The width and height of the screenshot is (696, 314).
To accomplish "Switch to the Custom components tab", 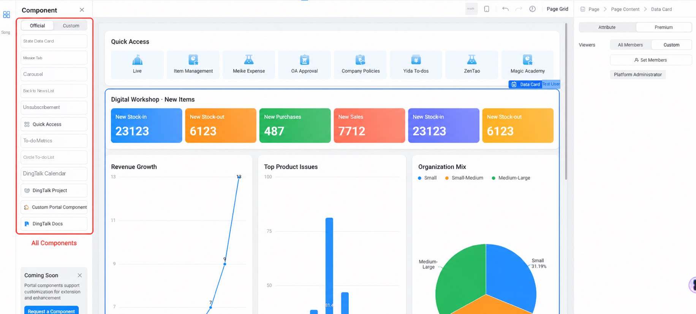I will [x=71, y=26].
